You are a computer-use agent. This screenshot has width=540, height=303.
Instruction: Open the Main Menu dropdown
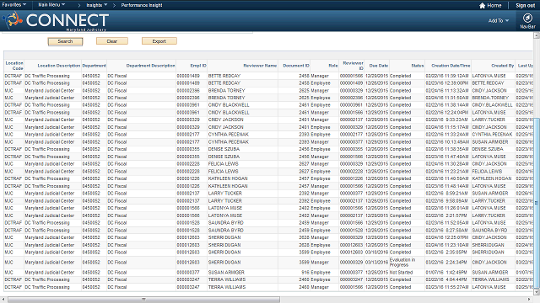(51, 5)
